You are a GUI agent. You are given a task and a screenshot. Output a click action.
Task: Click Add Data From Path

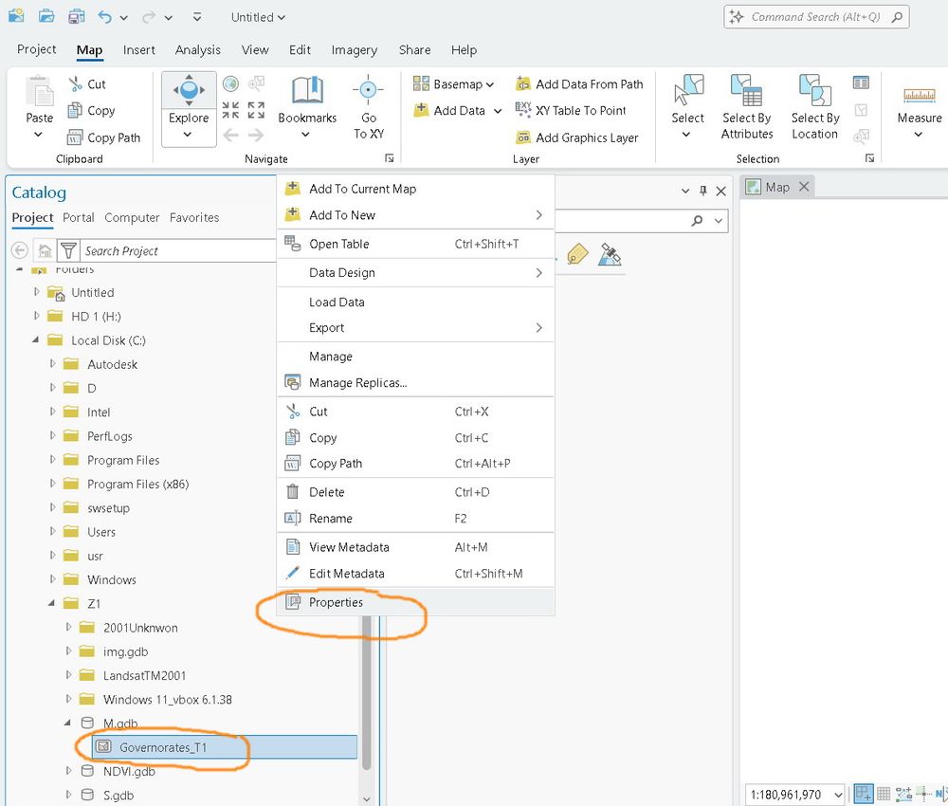pyautogui.click(x=579, y=84)
